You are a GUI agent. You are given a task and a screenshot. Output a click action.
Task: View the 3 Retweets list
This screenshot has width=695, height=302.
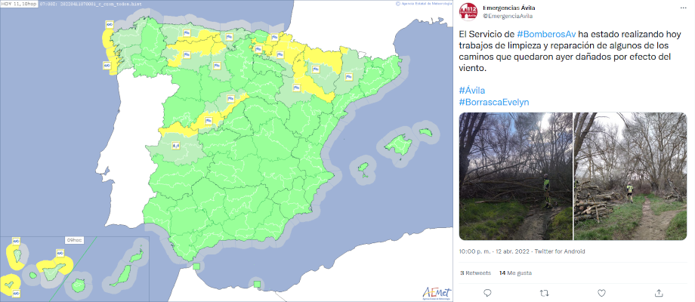pyautogui.click(x=475, y=273)
